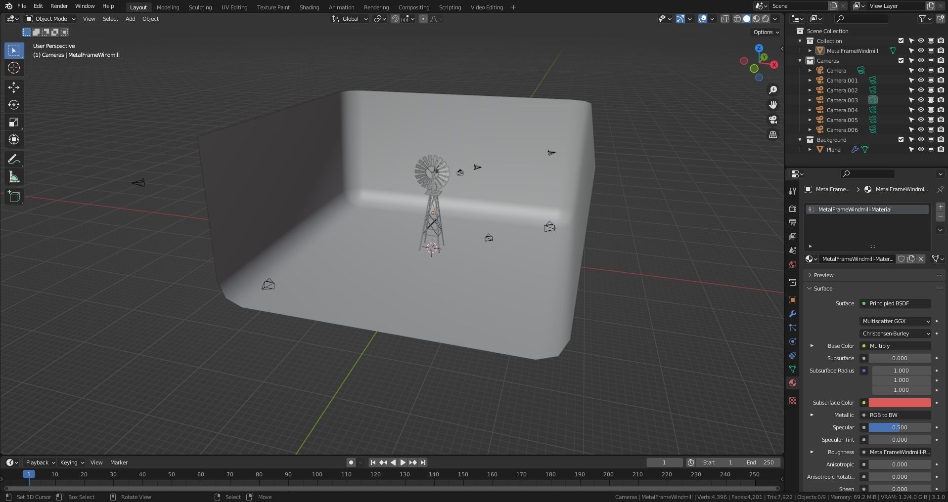Uncheck the Background collection checkbox
The width and height of the screenshot is (948, 502).
[x=901, y=140]
